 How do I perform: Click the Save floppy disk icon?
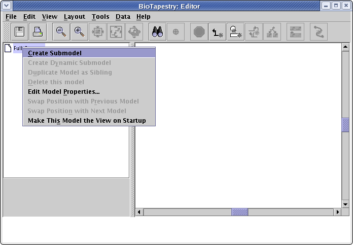(x=20, y=32)
